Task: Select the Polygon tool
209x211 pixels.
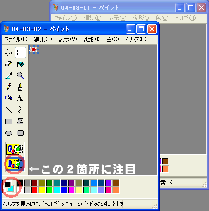Action: [20, 122]
